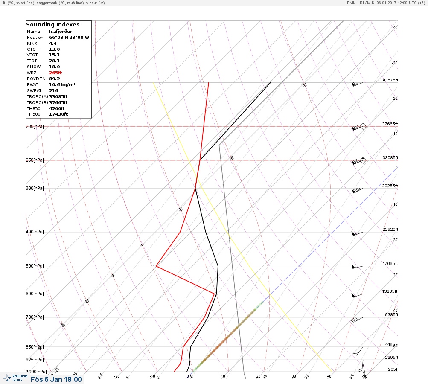The width and height of the screenshot is (428, 384).
Task: Click the SHOW value 18.0
Action: tap(55, 67)
